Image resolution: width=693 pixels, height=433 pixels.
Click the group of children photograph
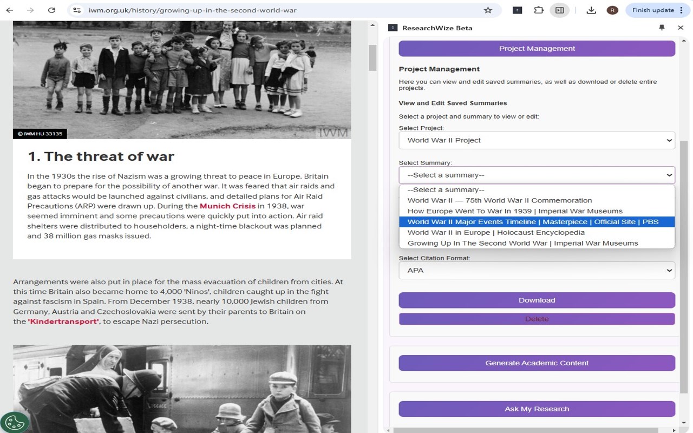click(182, 80)
